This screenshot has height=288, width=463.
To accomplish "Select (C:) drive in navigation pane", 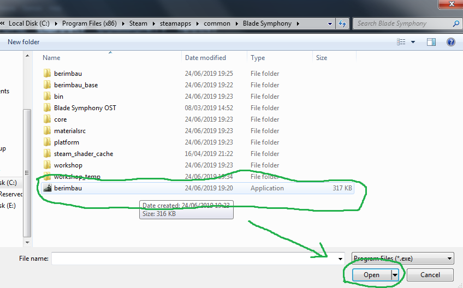I will pos(8,183).
